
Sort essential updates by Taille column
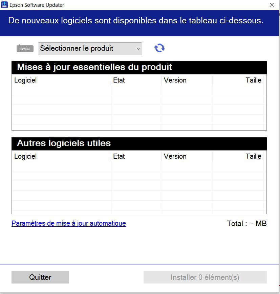pos(238,80)
